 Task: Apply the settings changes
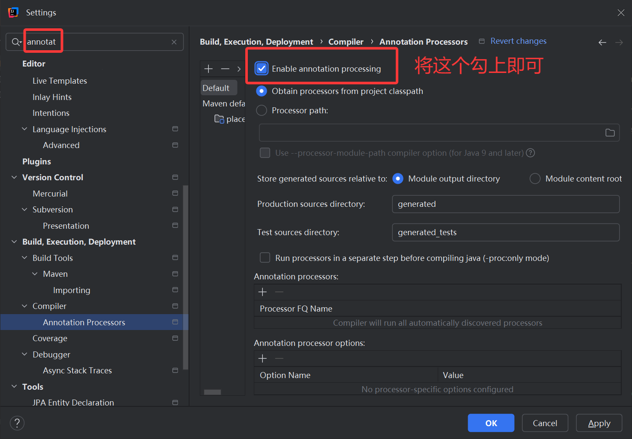tap(599, 423)
